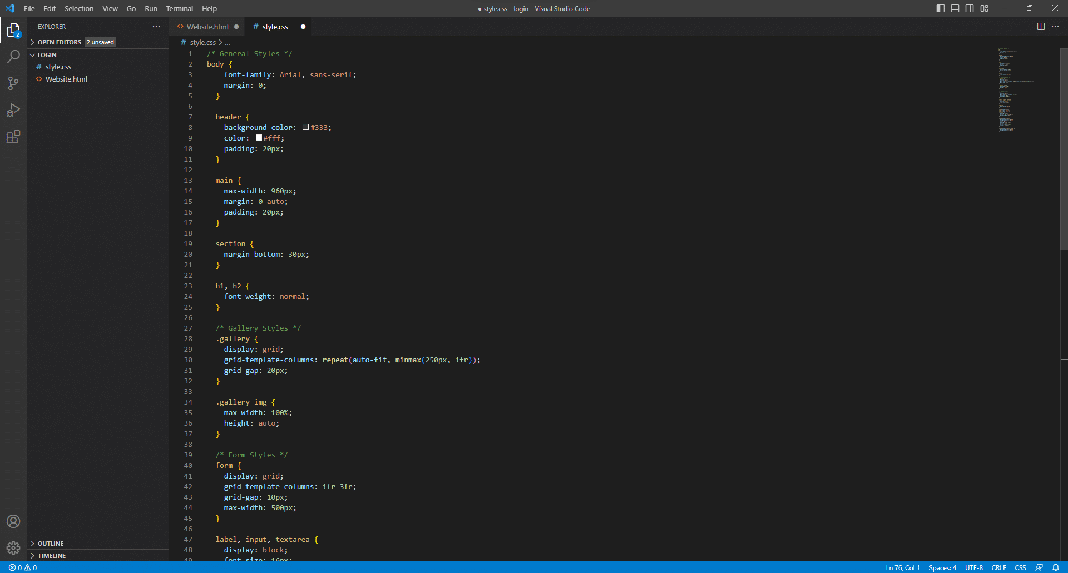Viewport: 1068px width, 573px height.
Task: Open the Source Control view
Action: 13,83
